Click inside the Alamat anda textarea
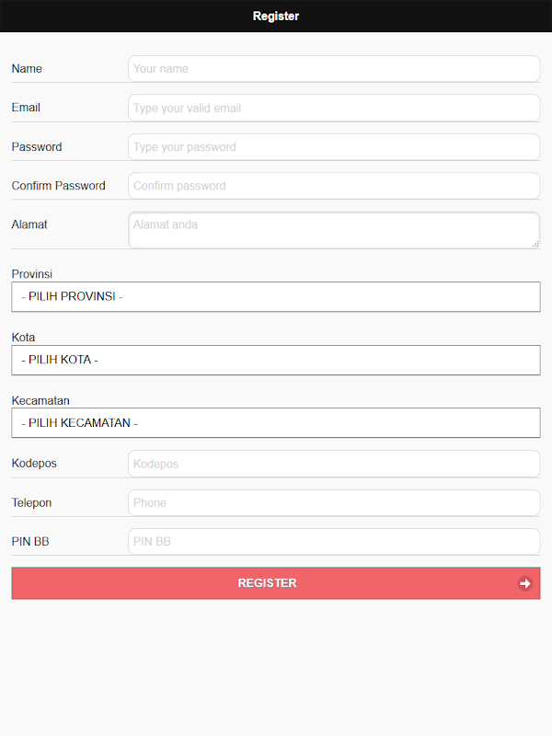This screenshot has width=552, height=736. pyautogui.click(x=333, y=230)
